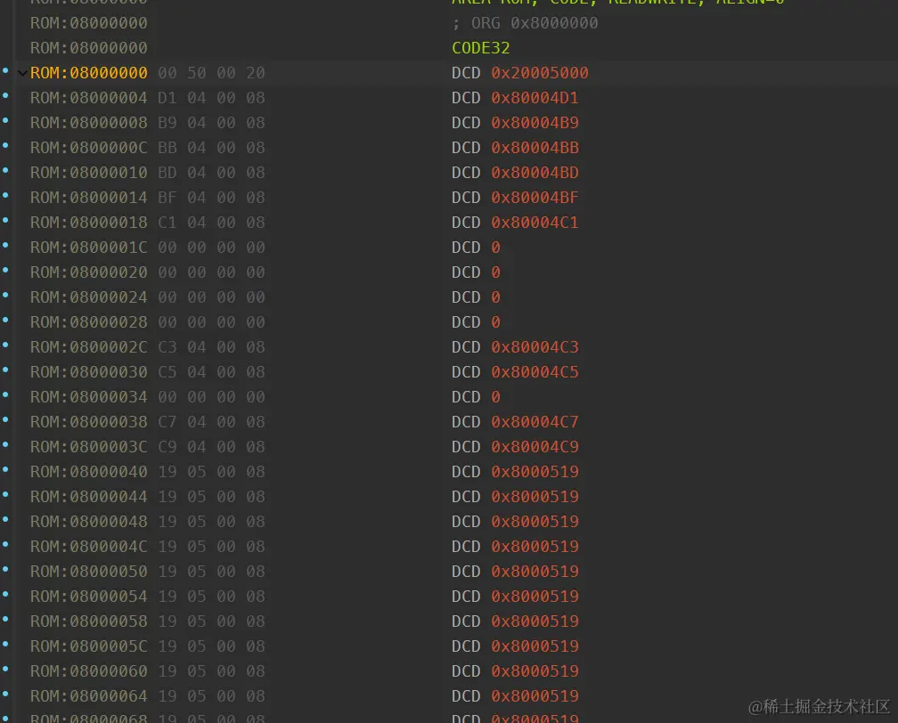
Task: Select 0x8000519 in row ROM:08000050
Action: point(535,572)
